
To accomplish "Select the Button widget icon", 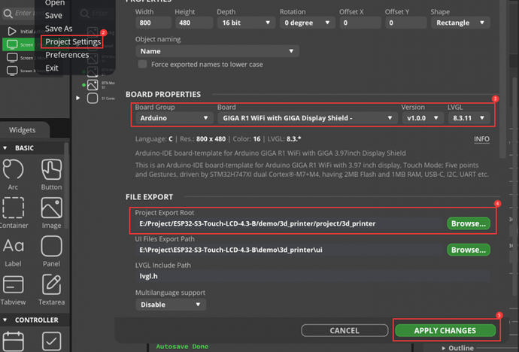I will 51,170.
